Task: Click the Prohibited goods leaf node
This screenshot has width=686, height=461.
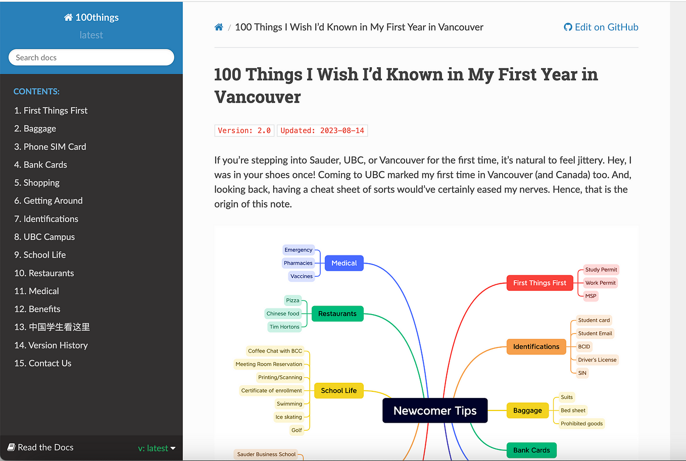Action: (582, 424)
